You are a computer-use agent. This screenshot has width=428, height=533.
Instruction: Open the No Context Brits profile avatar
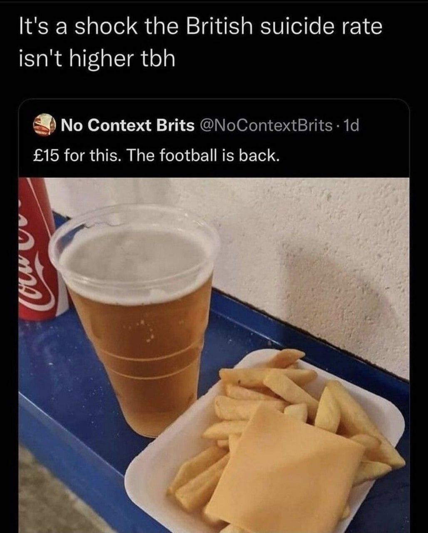44,125
